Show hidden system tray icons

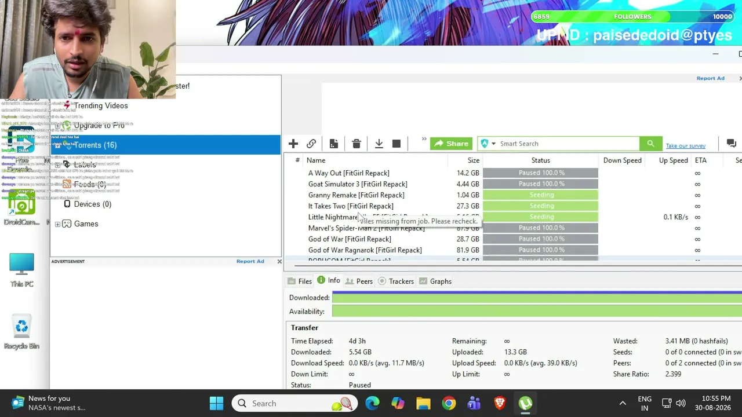pos(623,403)
